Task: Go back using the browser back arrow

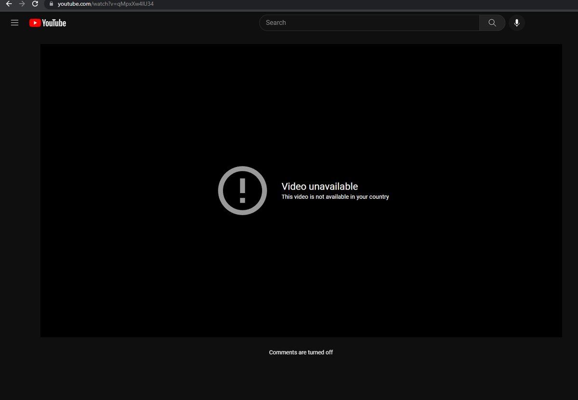Action: pyautogui.click(x=9, y=4)
